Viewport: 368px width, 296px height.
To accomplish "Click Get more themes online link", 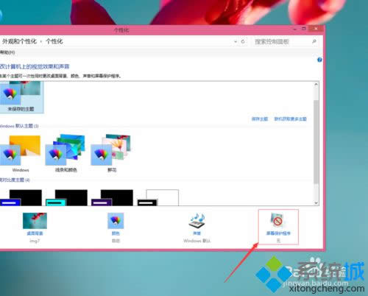I will [x=291, y=119].
